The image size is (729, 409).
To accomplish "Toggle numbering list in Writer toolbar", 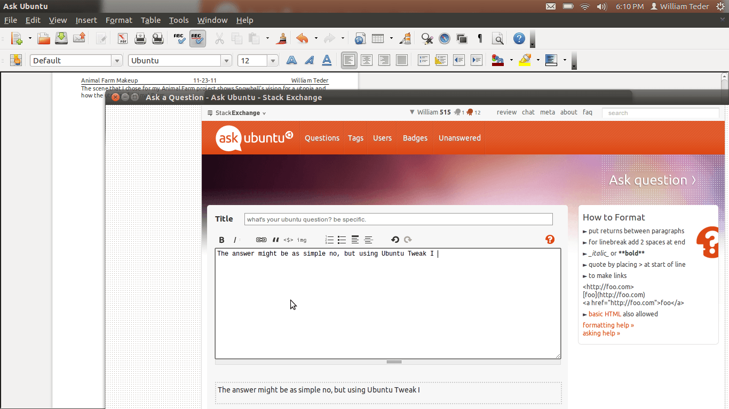I will (x=424, y=60).
